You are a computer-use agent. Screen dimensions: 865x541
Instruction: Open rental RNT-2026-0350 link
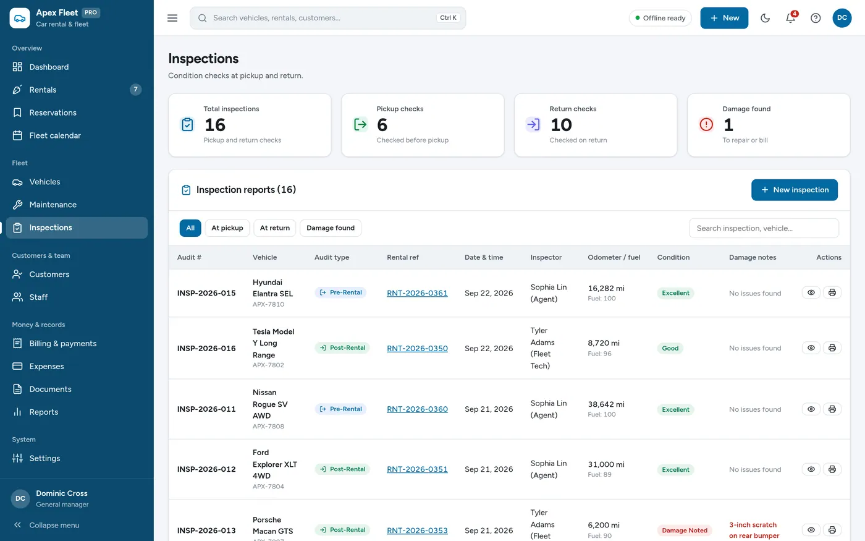click(417, 349)
